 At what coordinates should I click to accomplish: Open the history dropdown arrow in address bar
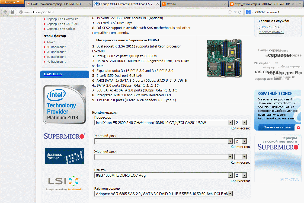[235, 12]
